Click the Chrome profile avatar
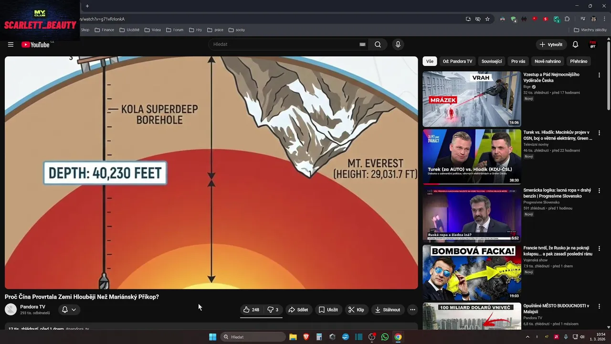 tap(594, 19)
